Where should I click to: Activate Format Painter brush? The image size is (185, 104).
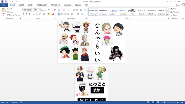tap(13, 15)
